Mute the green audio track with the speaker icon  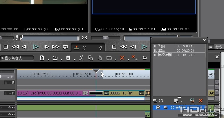tap(13, 108)
